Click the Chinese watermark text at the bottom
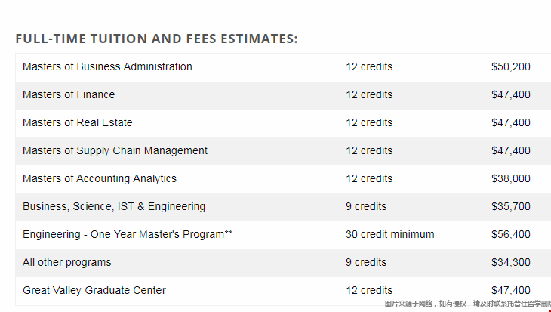 coord(468,304)
